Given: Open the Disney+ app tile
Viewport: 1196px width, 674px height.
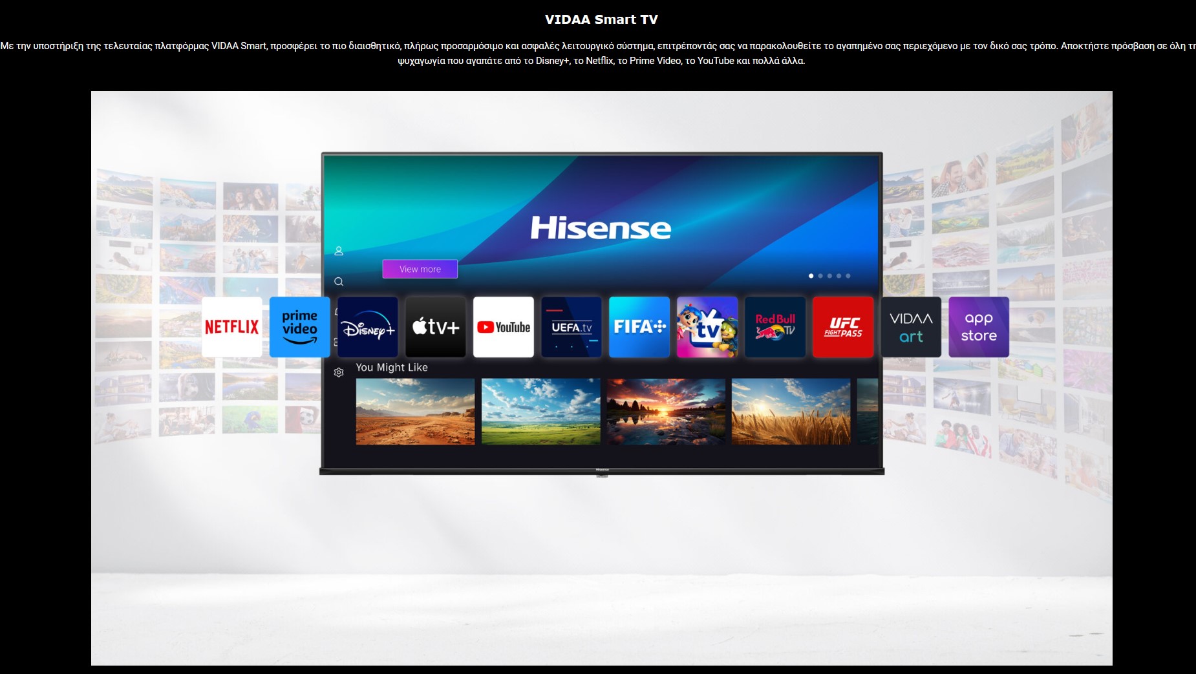Looking at the screenshot, I should [x=368, y=327].
